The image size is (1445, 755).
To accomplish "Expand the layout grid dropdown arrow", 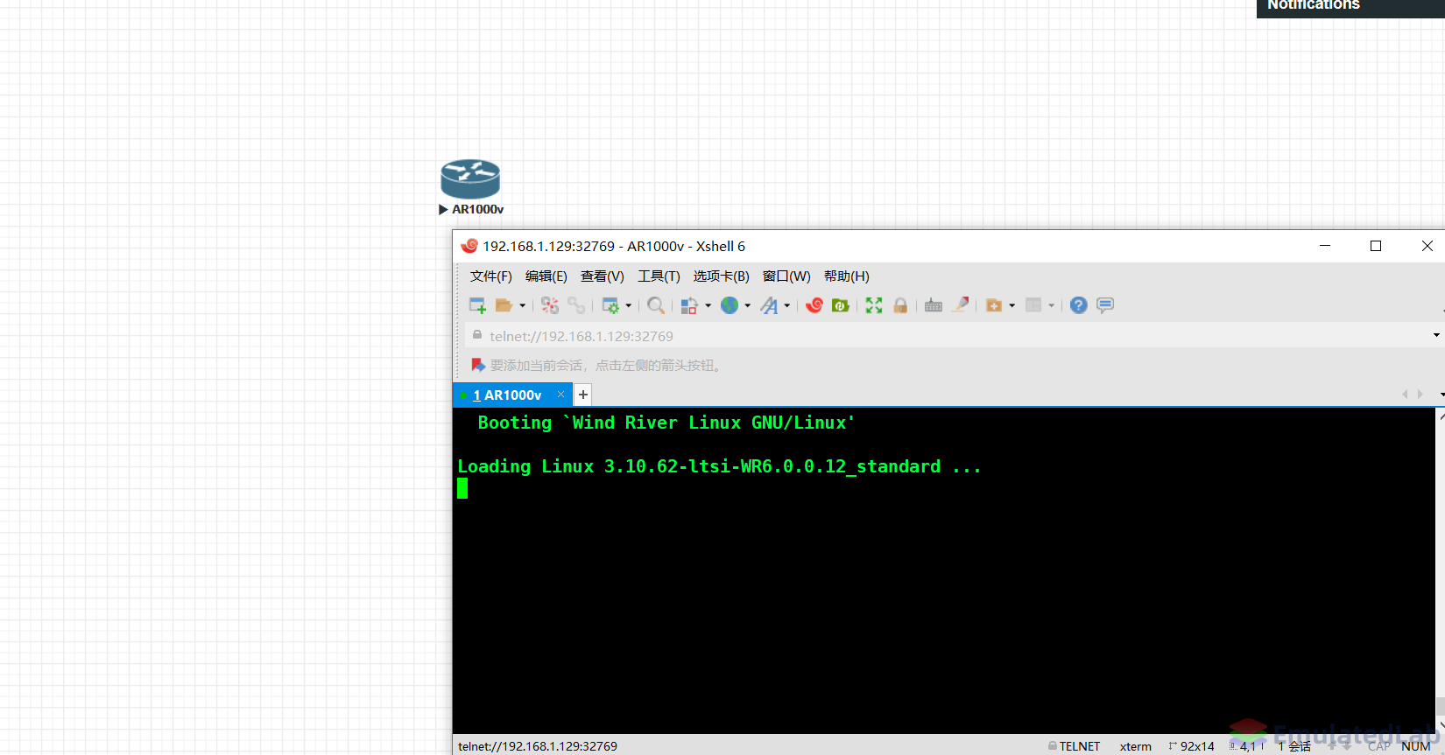I will click(1052, 305).
